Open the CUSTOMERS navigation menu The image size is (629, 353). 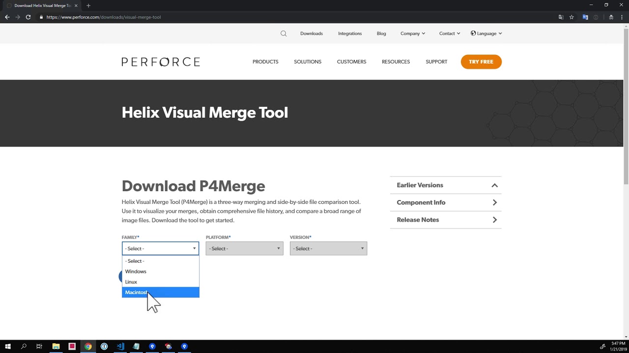pos(351,62)
